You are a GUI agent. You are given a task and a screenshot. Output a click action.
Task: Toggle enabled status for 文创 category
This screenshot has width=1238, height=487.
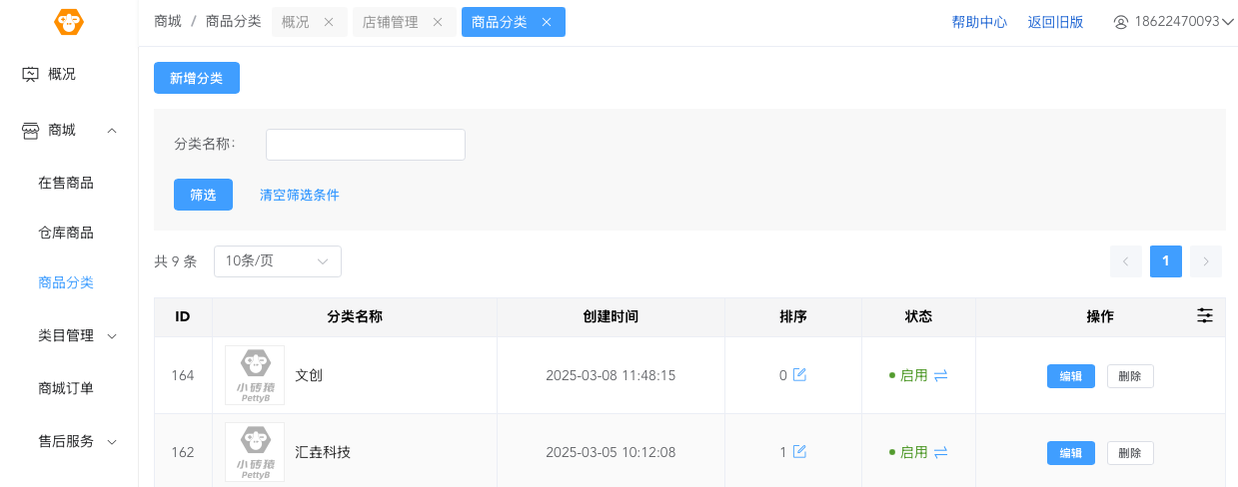pos(940,375)
